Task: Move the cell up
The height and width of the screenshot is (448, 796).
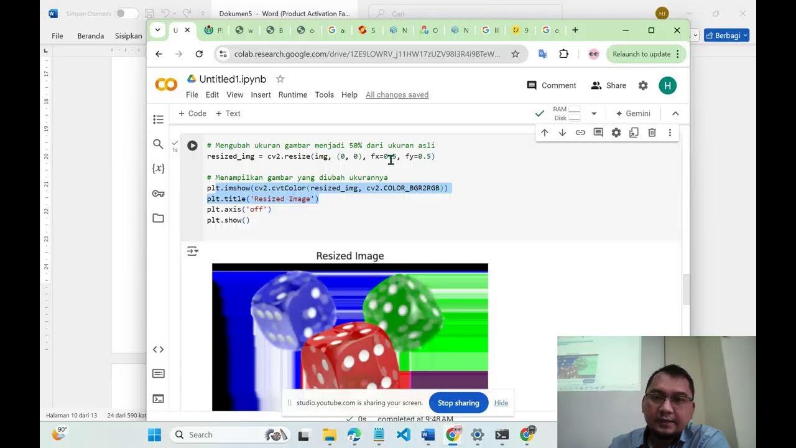Action: [544, 133]
